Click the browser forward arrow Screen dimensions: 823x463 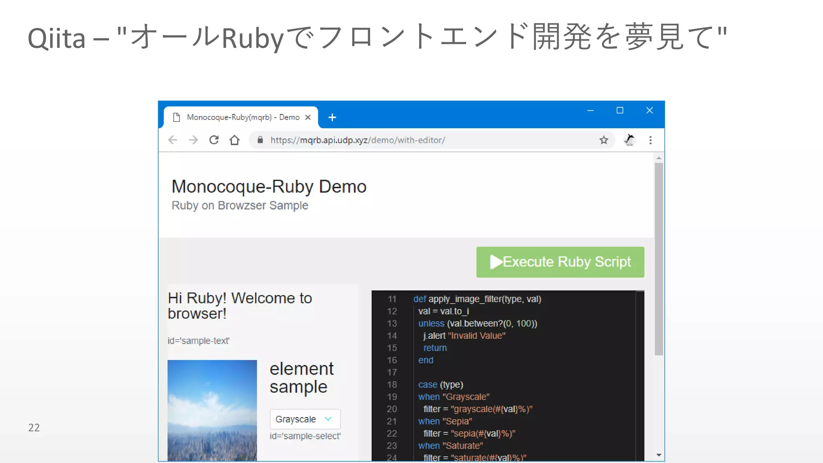tap(193, 140)
